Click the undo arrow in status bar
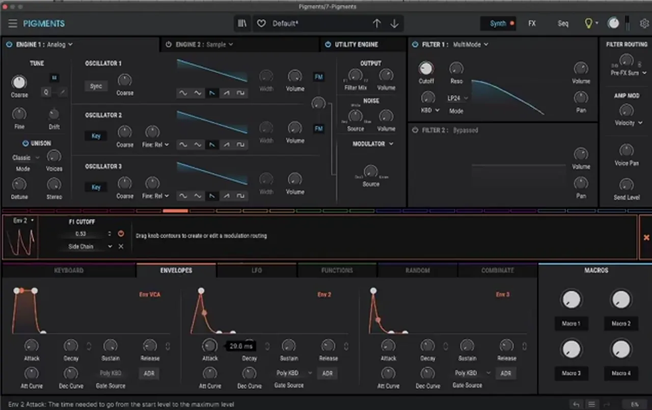652x410 pixels. 576,404
